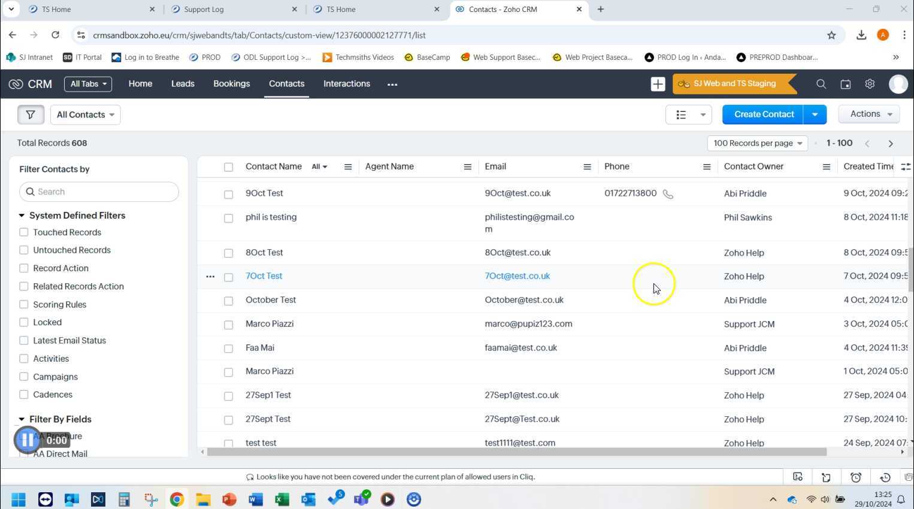Select the October Test contact checkbox
The height and width of the screenshot is (509, 914).
pyautogui.click(x=228, y=301)
